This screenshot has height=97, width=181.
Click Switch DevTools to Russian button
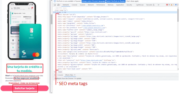click(x=116, y=1)
